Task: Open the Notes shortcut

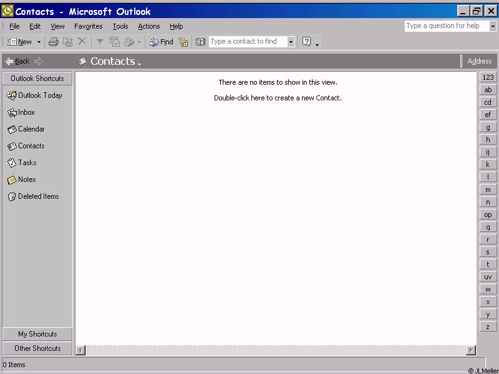Action: [x=21, y=180]
